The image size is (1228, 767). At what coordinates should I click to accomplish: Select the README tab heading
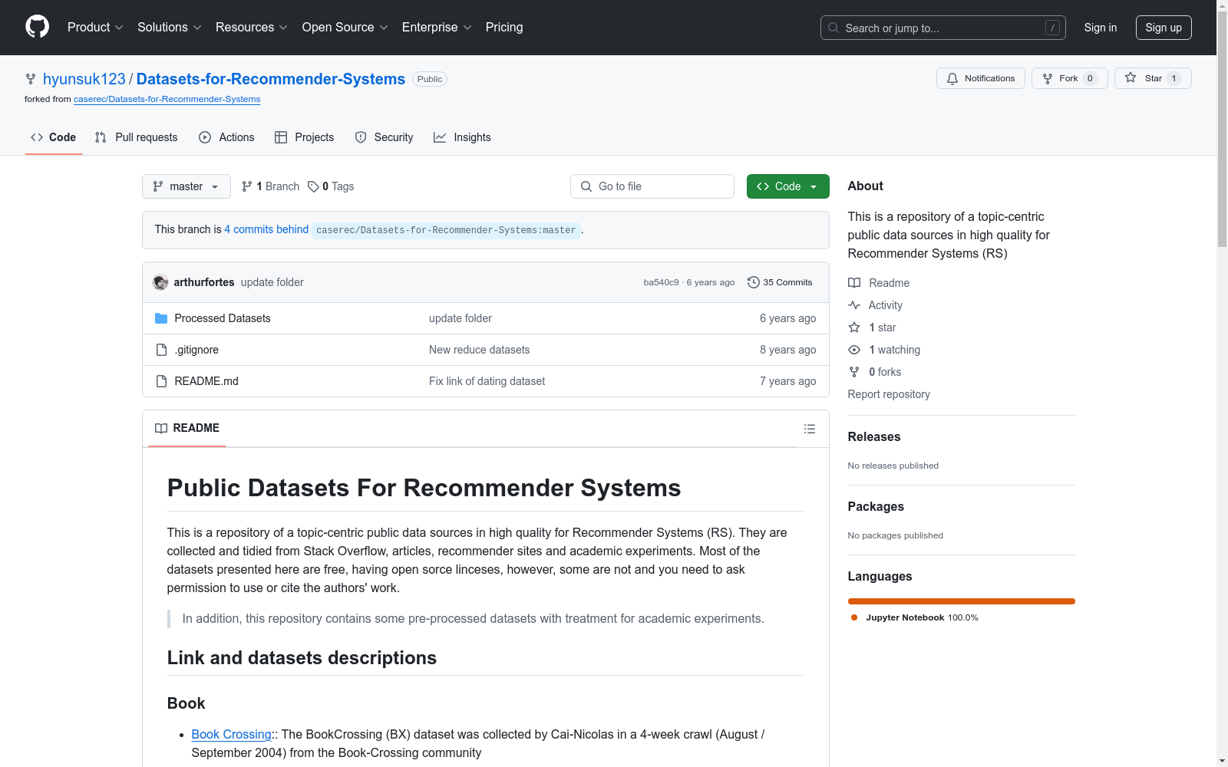187,428
